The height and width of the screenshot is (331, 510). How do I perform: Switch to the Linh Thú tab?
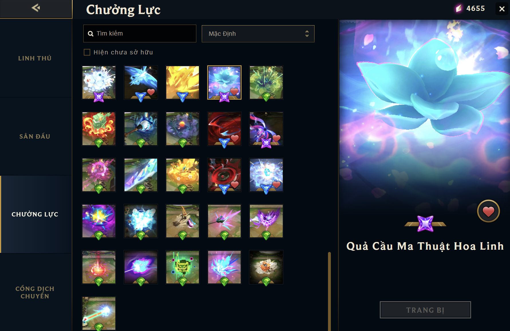pos(35,58)
